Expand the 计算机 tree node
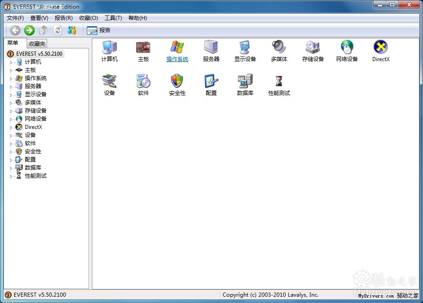This screenshot has width=423, height=303. pyautogui.click(x=11, y=62)
